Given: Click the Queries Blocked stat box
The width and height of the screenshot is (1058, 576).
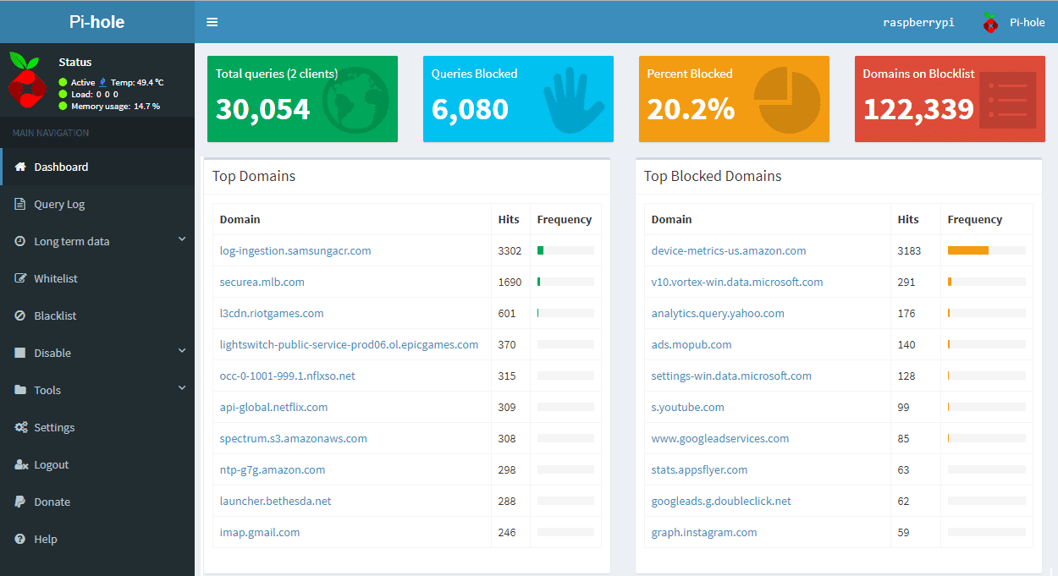Looking at the screenshot, I should 518,99.
